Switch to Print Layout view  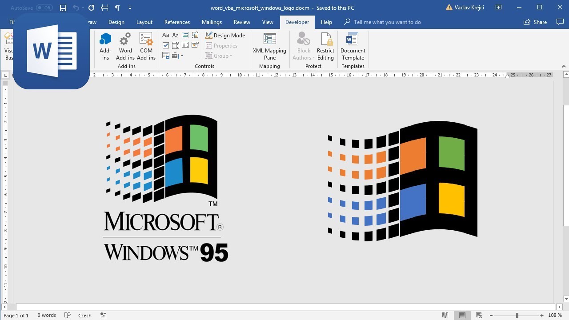pyautogui.click(x=462, y=315)
